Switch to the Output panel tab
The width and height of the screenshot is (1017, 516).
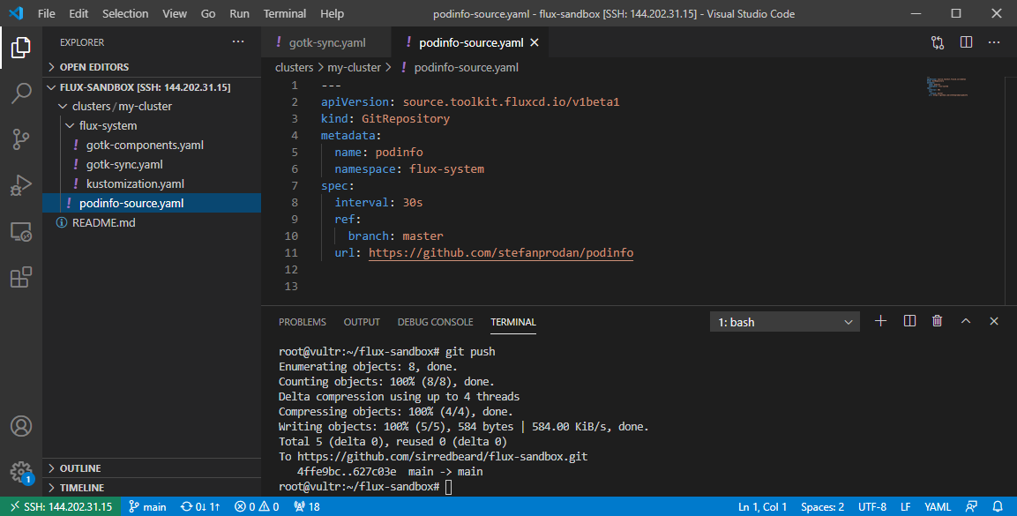[362, 322]
